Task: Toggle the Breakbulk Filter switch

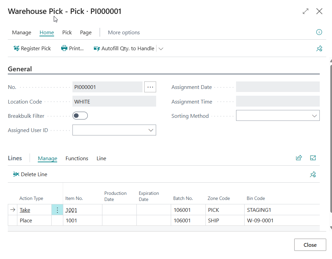Action: [80, 116]
